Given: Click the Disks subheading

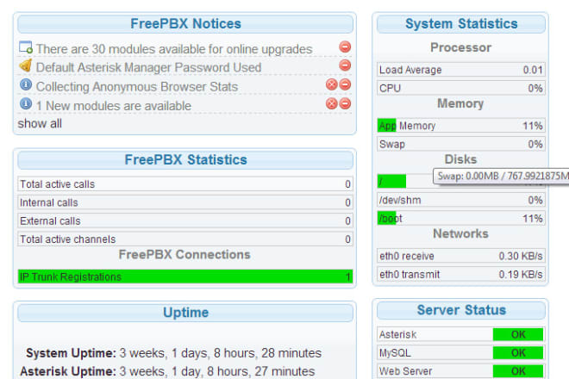Looking at the screenshot, I should coord(460,159).
